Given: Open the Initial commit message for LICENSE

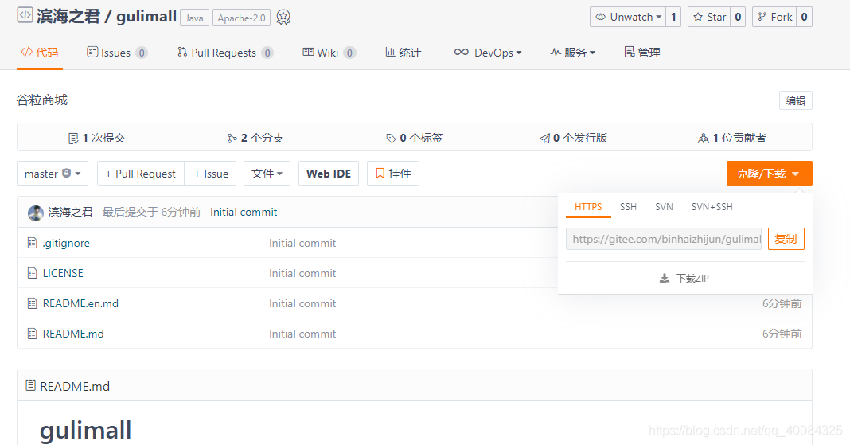Looking at the screenshot, I should coord(302,273).
